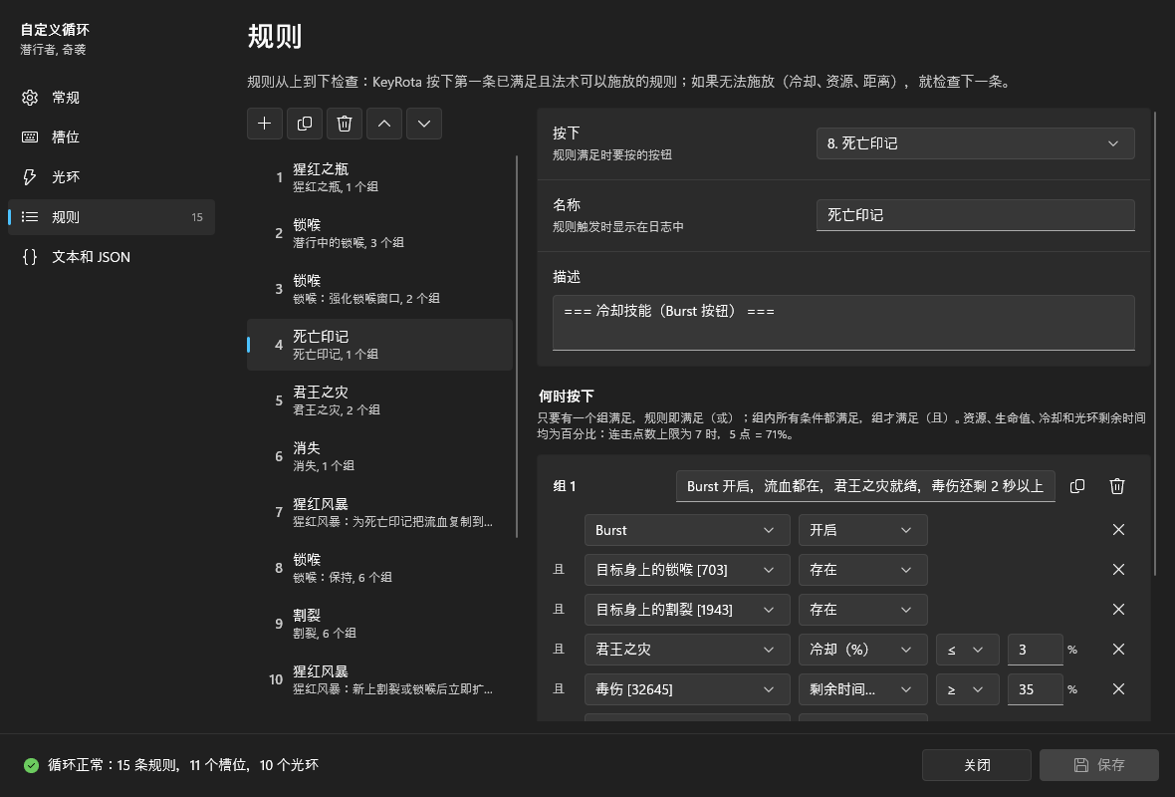
Task: Open the 开启 state dropdown
Action: click(862, 530)
